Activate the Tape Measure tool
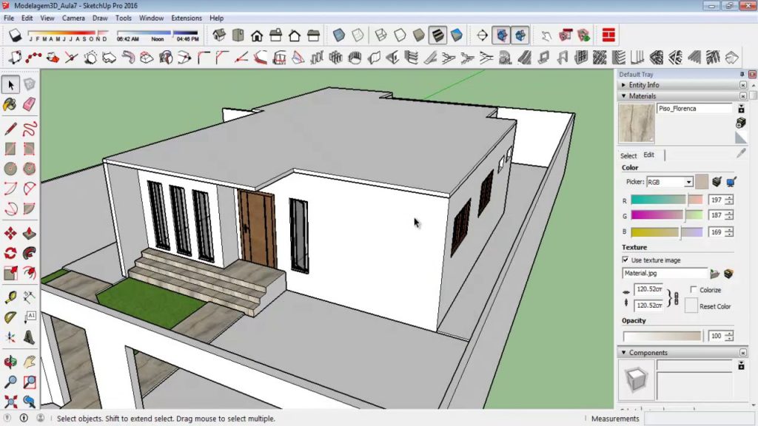The width and height of the screenshot is (758, 426). (x=10, y=297)
